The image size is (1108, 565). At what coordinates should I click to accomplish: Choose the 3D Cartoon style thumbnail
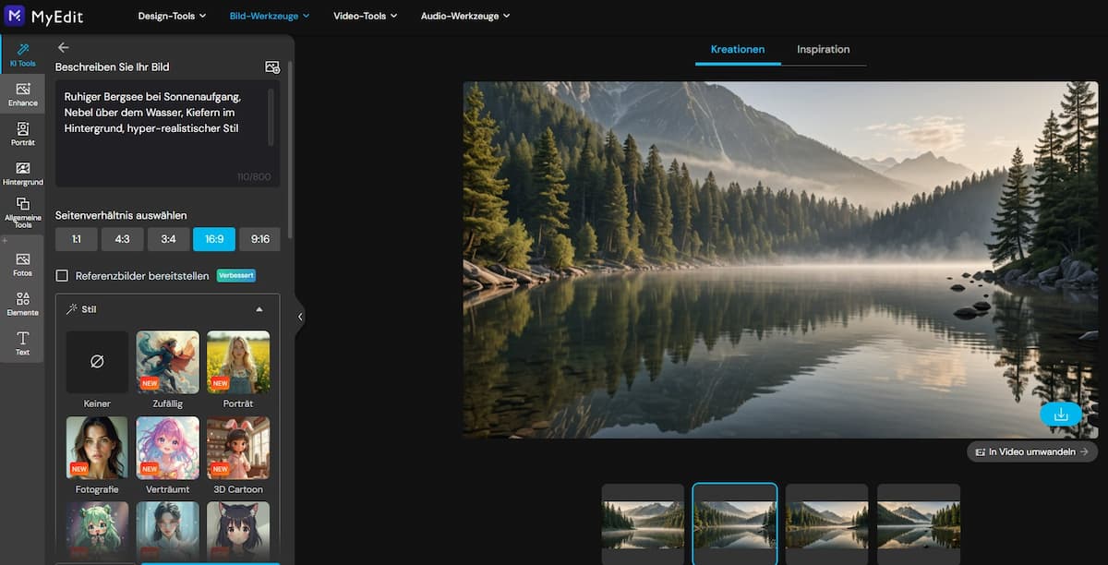pyautogui.click(x=238, y=448)
